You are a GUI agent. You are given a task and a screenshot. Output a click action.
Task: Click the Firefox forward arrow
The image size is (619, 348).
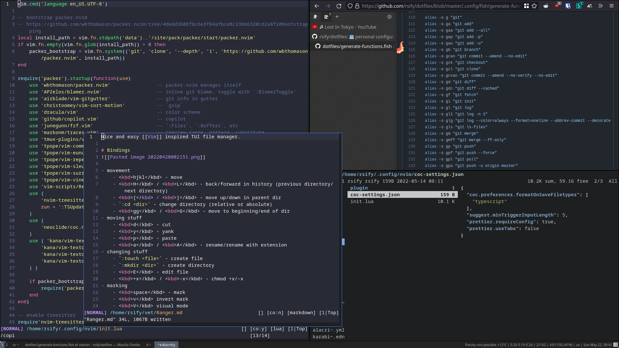click(328, 6)
